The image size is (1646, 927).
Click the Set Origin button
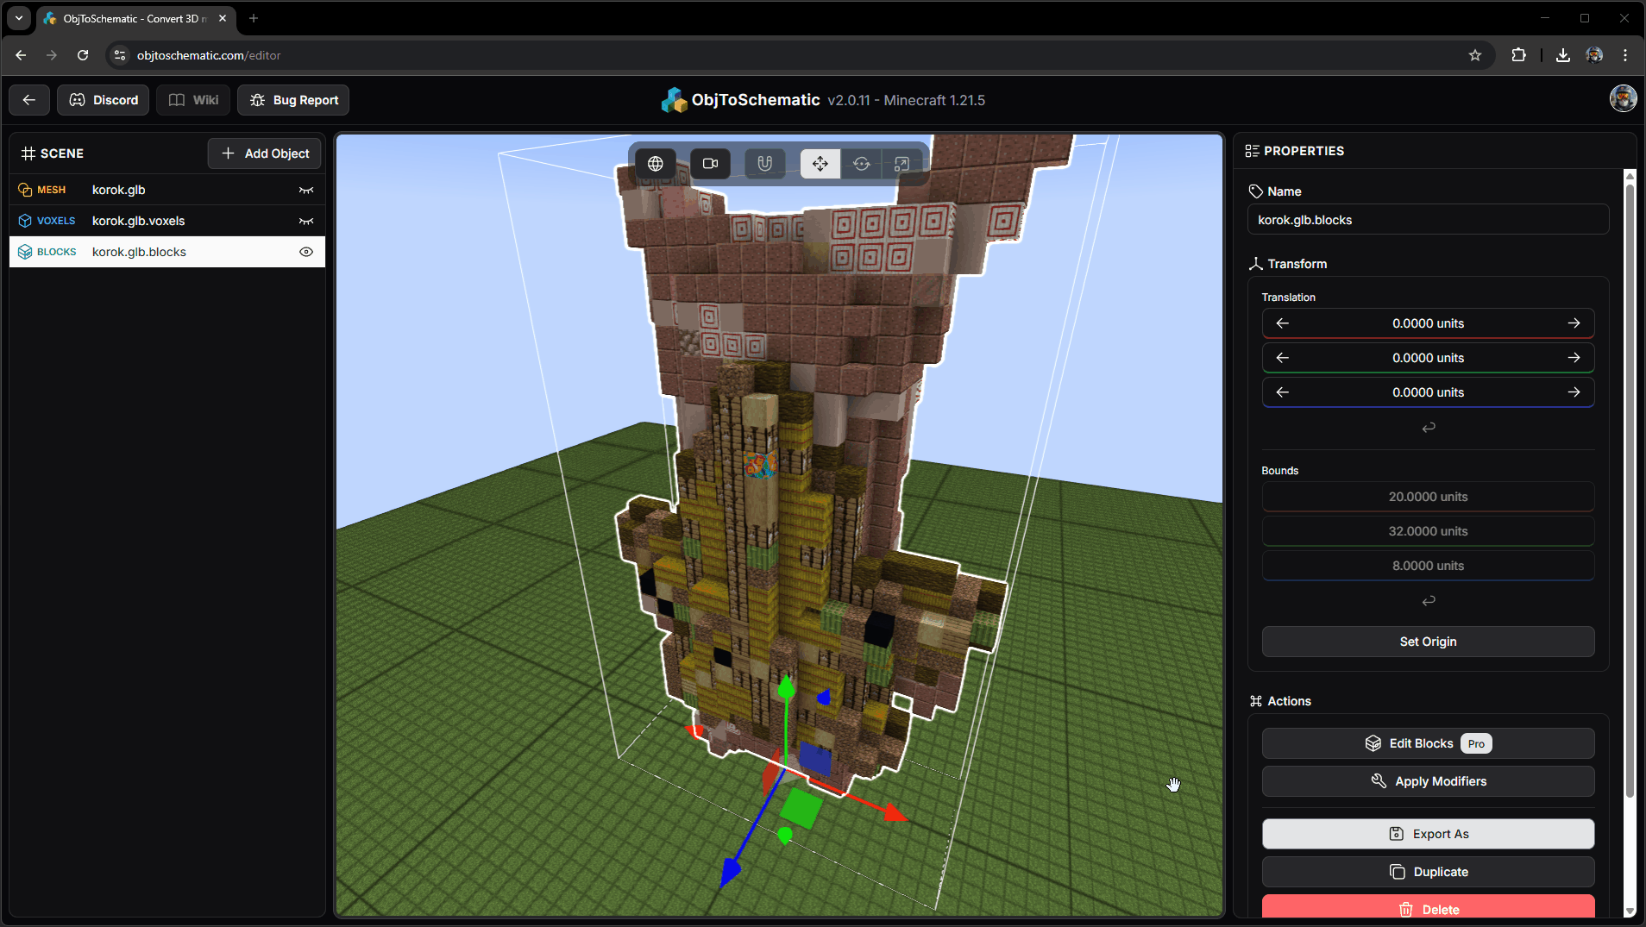pos(1428,642)
